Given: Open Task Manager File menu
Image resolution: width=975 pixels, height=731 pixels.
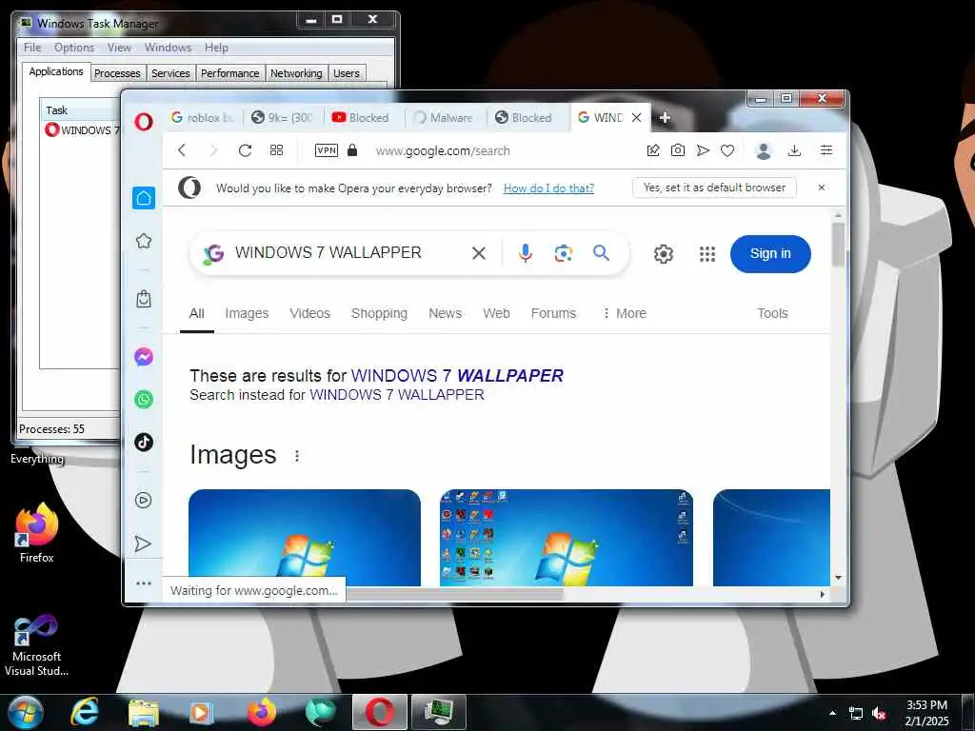Looking at the screenshot, I should [31, 48].
